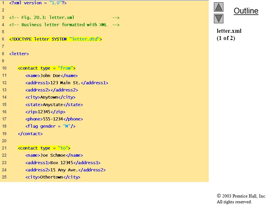Image resolution: width=276 pixels, height=207 pixels.
Task: Select the Fig. 20.3 letter.xml comment
Action: click(x=64, y=18)
